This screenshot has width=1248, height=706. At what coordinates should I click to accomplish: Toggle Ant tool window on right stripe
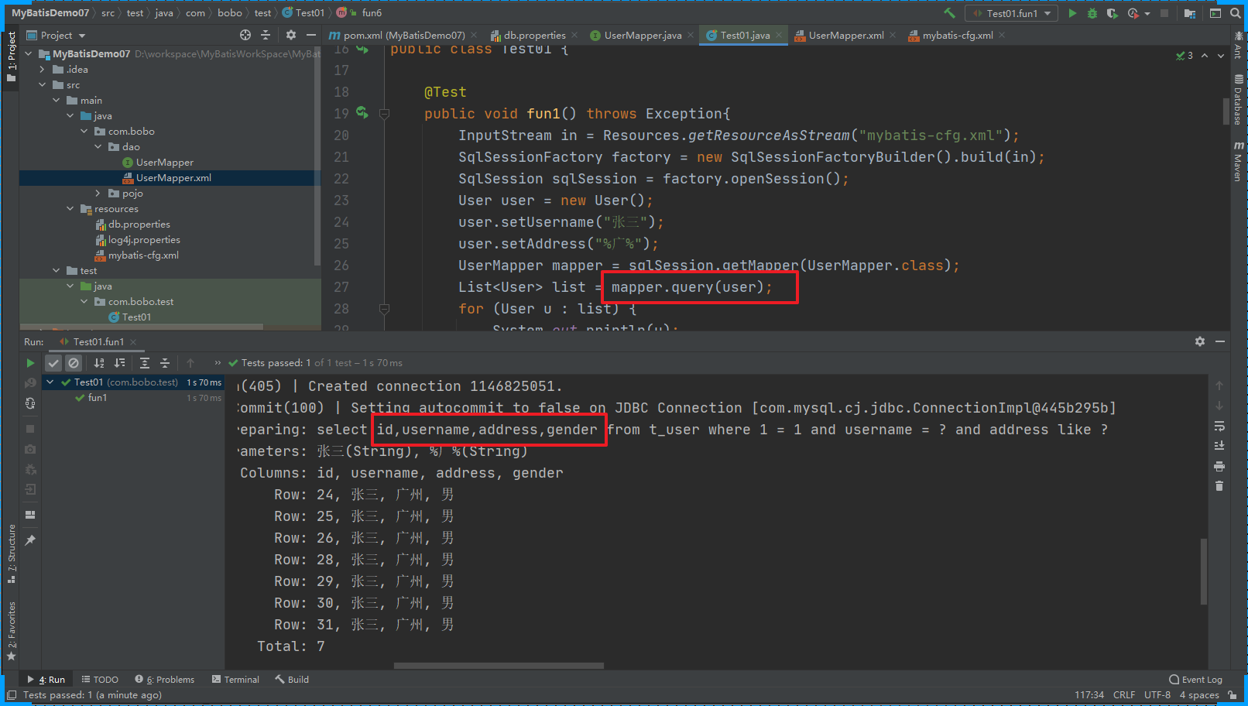(1238, 46)
